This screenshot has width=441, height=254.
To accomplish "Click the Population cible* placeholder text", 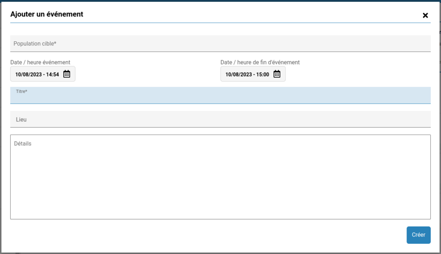I will pos(35,43).
